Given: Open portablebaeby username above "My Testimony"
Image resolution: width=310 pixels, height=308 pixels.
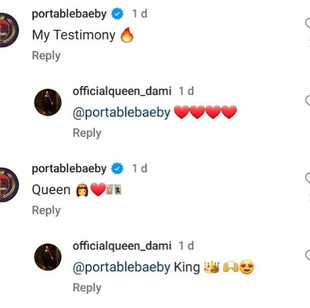Looking at the screenshot, I should point(69,14).
